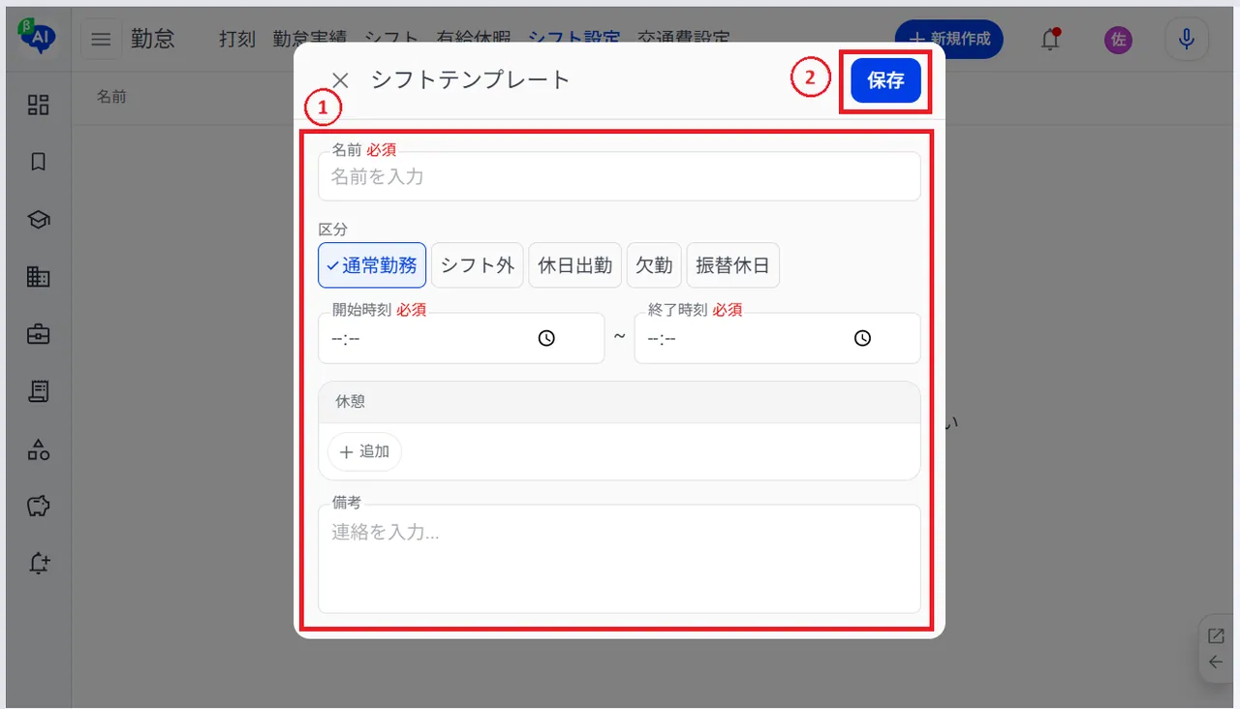Click the purple user avatar 佐

pos(1118,39)
